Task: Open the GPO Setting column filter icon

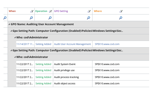Action: tap(89, 11)
